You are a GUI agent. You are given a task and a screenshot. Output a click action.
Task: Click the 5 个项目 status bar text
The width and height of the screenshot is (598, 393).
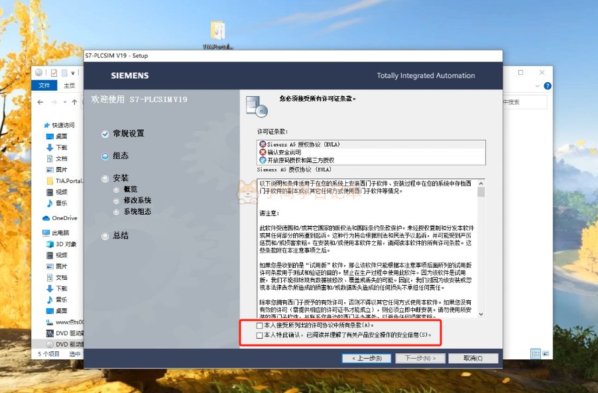(x=48, y=354)
